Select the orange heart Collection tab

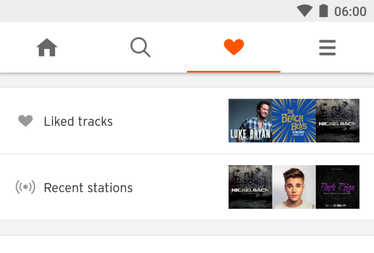234,47
